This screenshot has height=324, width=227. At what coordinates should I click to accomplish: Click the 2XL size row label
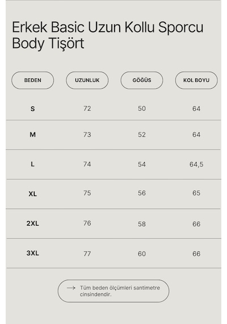coord(32,223)
